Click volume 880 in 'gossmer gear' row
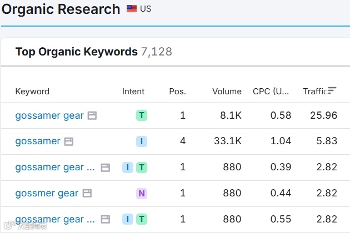The height and width of the screenshot is (233, 350). pyautogui.click(x=232, y=193)
